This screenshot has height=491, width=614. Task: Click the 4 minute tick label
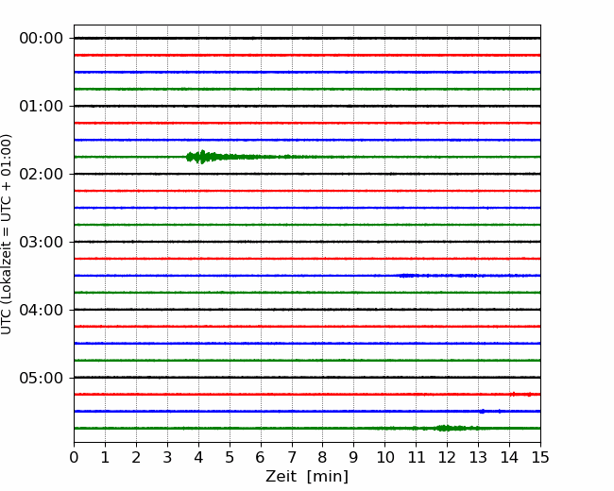[198, 457]
